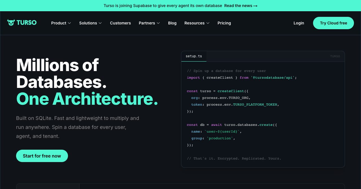Open the Blog page
361x189 pixels.
coord(172,23)
